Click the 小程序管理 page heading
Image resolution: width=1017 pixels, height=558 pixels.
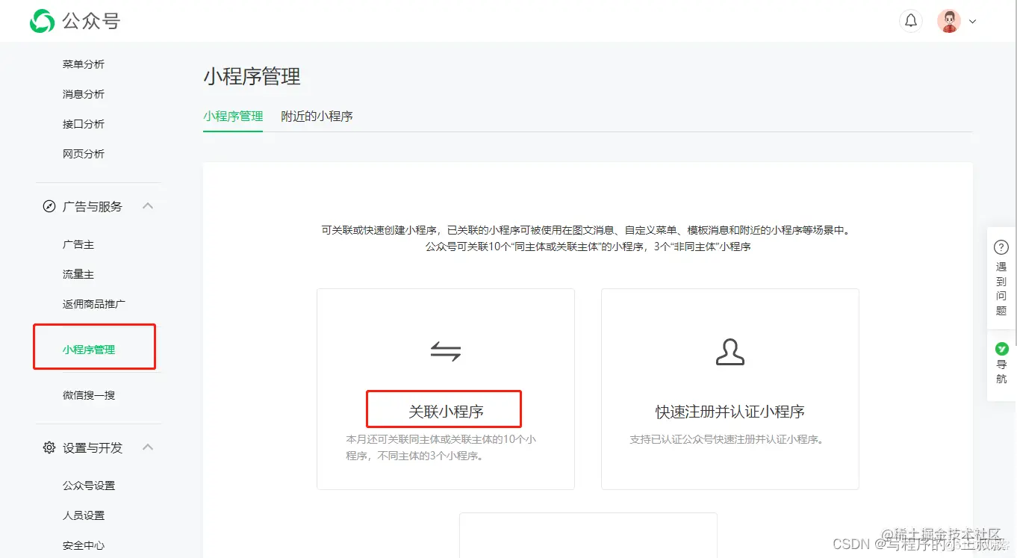click(252, 76)
